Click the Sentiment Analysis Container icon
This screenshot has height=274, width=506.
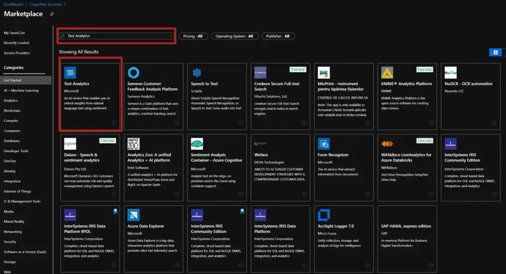click(197, 144)
